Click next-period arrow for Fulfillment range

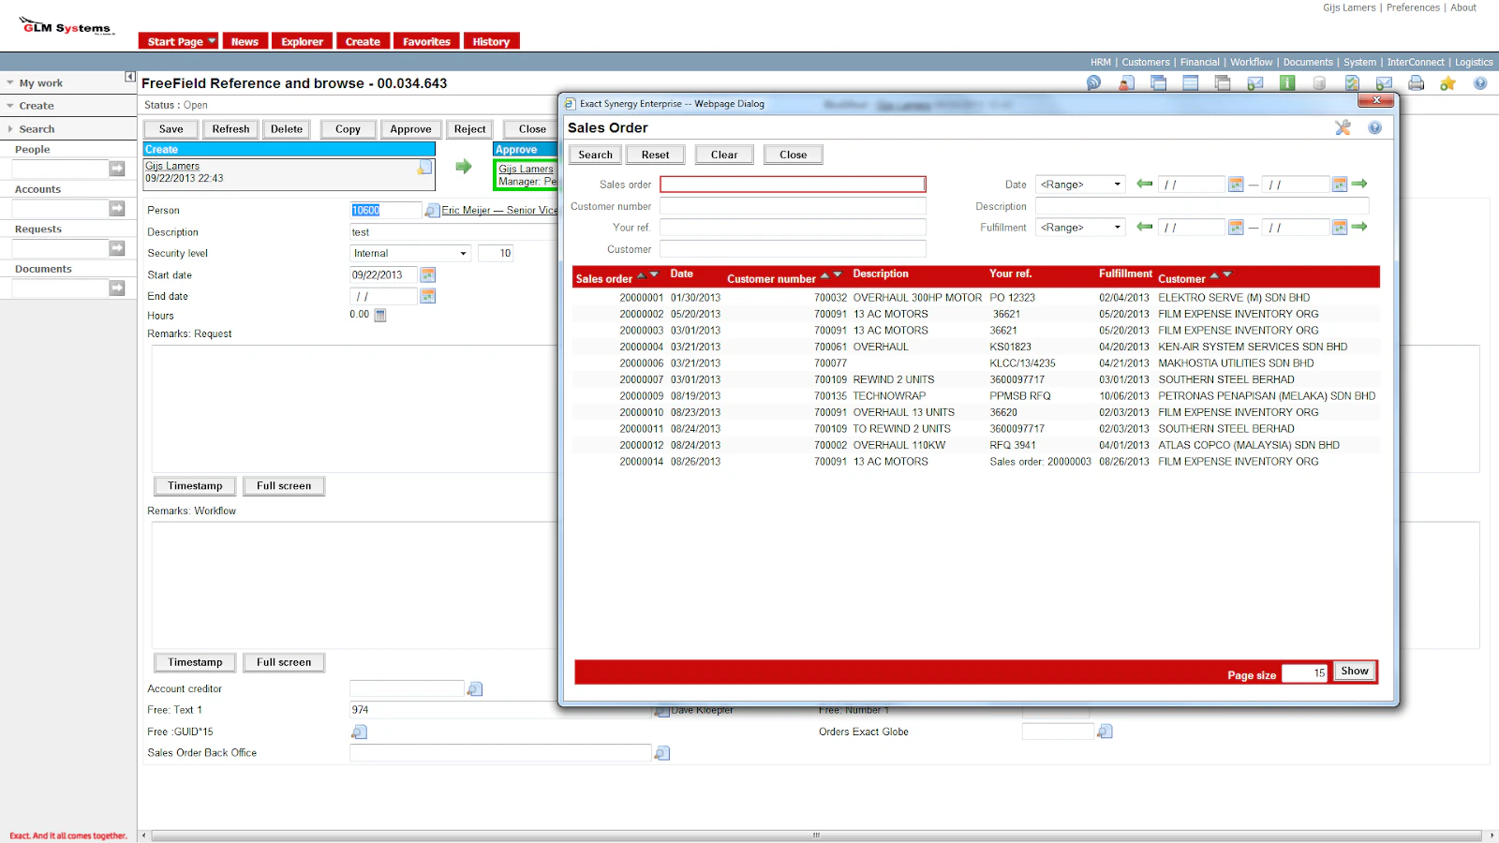tap(1359, 226)
